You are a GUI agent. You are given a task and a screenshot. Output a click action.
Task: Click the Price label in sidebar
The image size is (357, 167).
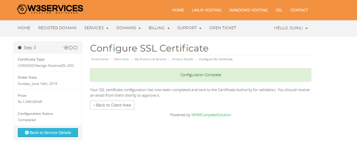22,96
